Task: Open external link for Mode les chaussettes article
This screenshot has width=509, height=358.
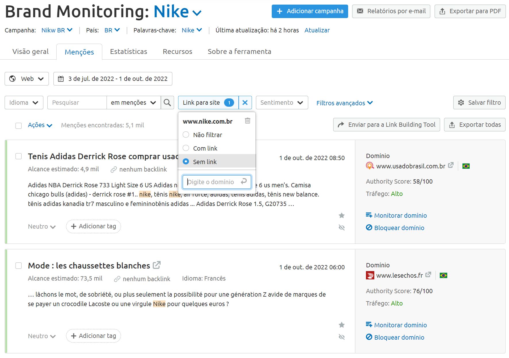Action: (x=157, y=265)
